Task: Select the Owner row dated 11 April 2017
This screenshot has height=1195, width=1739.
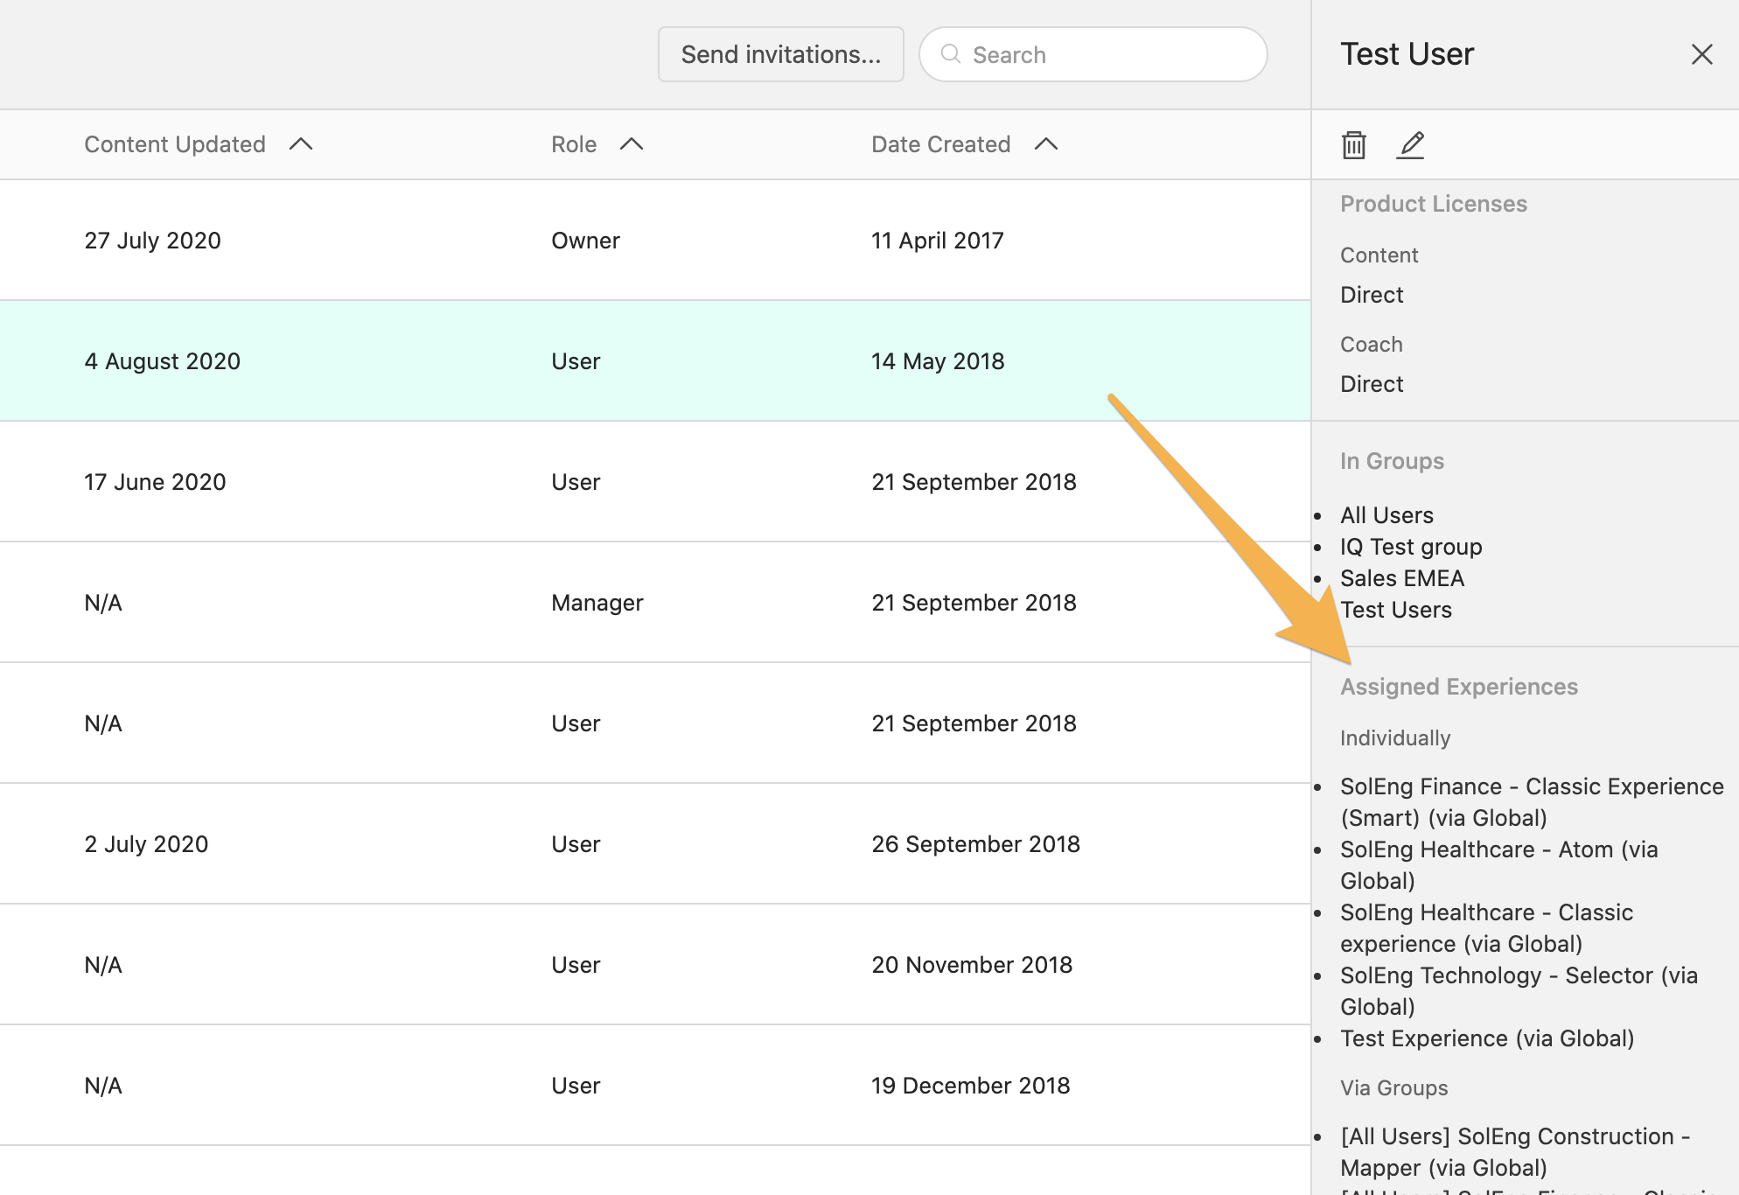Action: [x=655, y=241]
